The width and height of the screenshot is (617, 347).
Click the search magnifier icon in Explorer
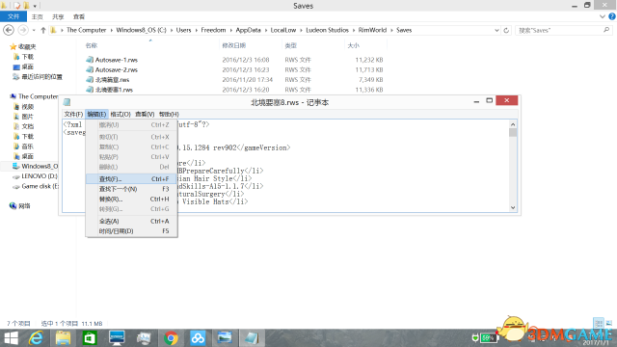[606, 30]
